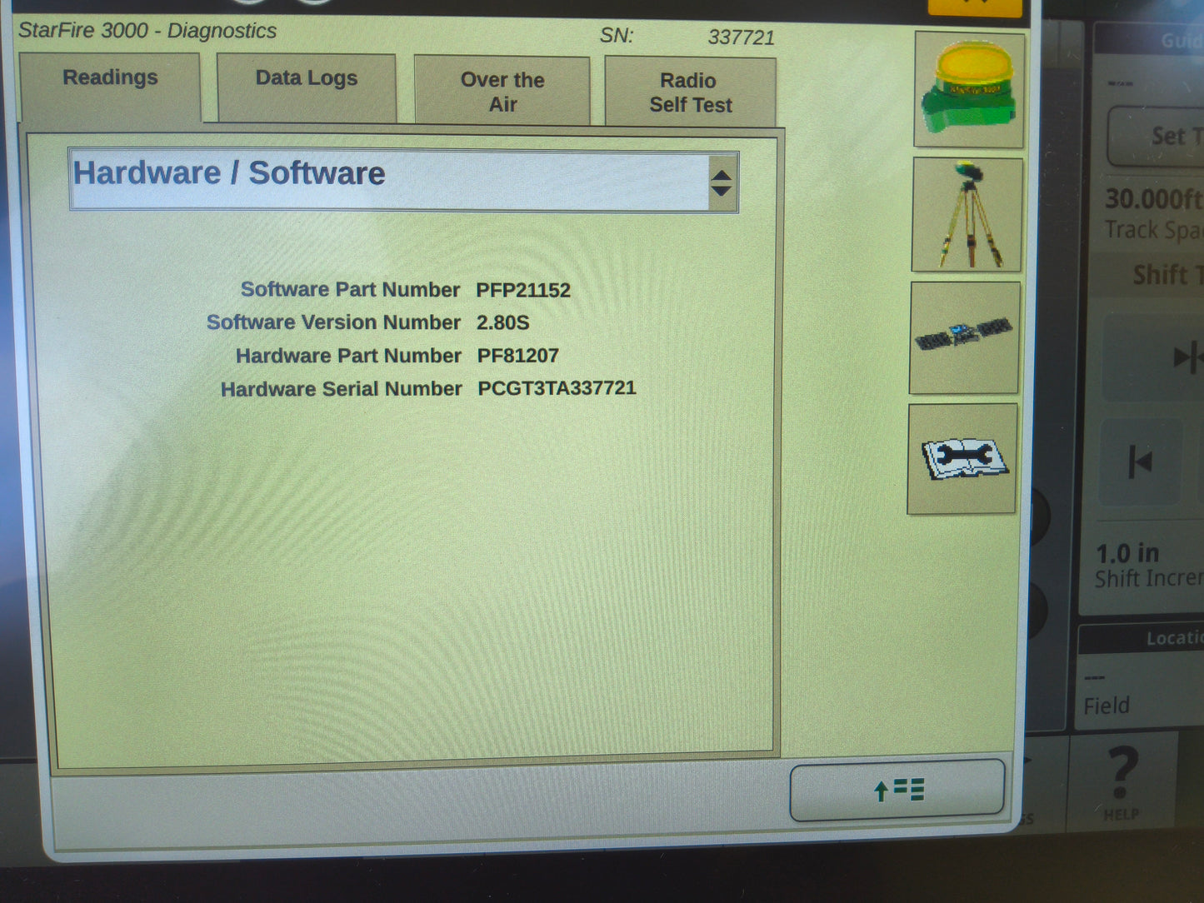
Task: Switch to the Readings tab
Action: pyautogui.click(x=110, y=87)
